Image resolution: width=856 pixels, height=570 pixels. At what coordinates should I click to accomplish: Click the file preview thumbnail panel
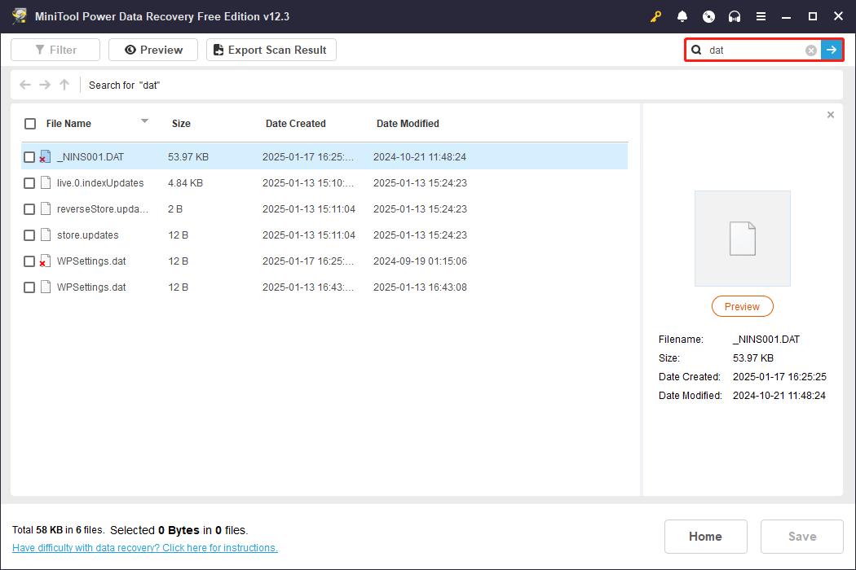point(742,238)
